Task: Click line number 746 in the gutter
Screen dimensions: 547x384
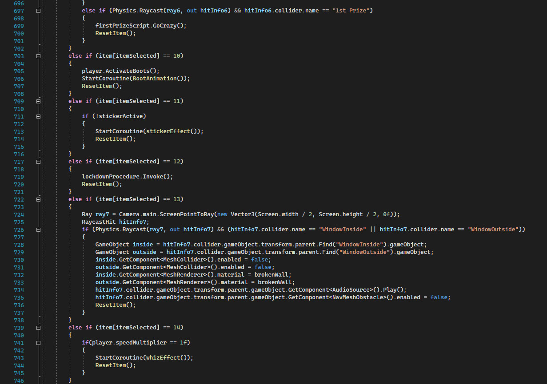Action: click(19, 380)
